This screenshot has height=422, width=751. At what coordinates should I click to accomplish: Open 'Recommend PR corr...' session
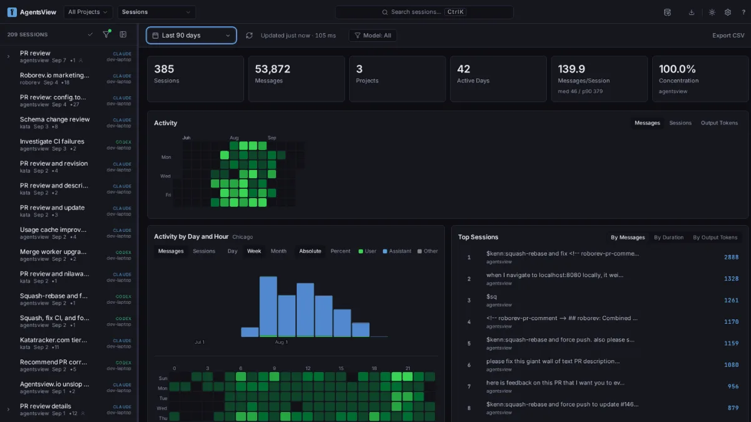point(69,365)
